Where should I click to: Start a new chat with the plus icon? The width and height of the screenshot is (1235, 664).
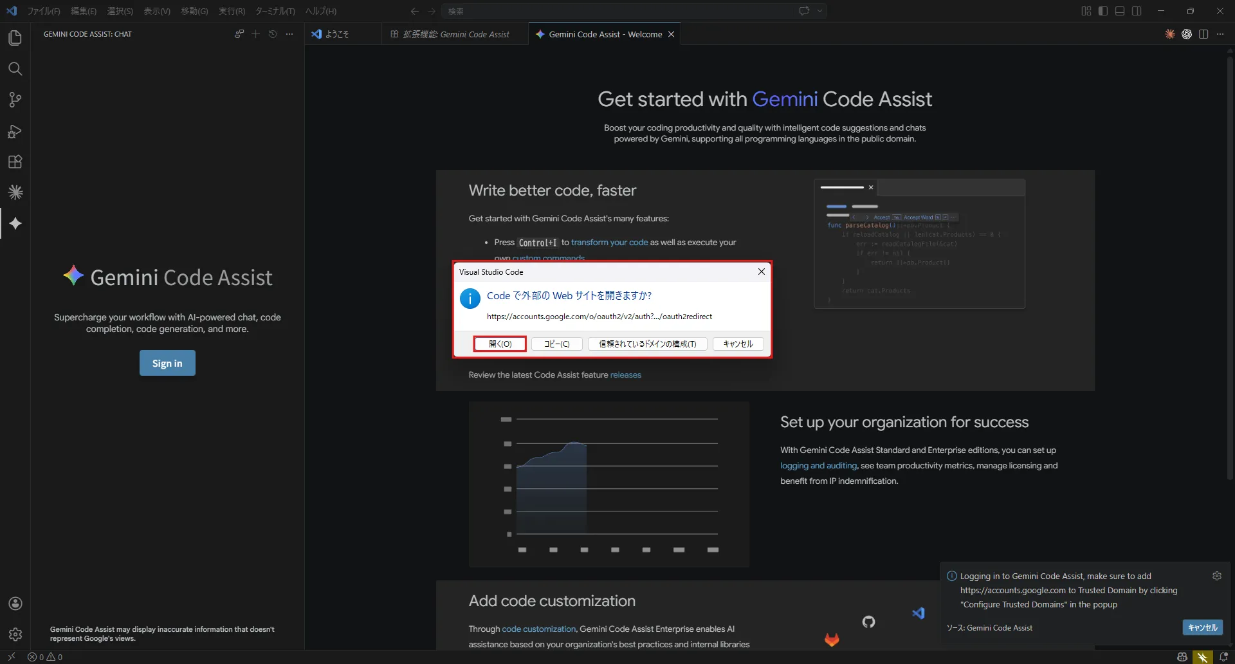(256, 34)
